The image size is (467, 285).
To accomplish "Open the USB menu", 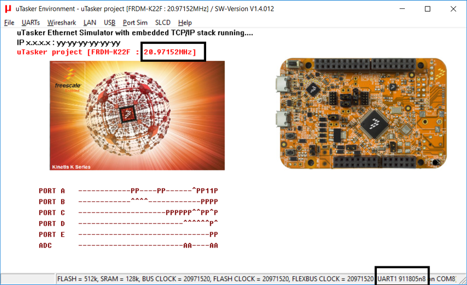I will point(109,22).
